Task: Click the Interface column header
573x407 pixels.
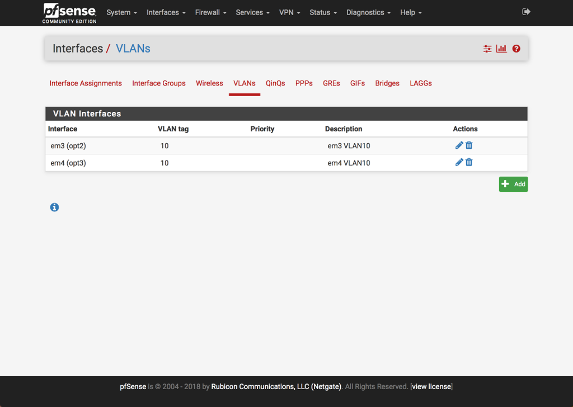Action: [63, 129]
